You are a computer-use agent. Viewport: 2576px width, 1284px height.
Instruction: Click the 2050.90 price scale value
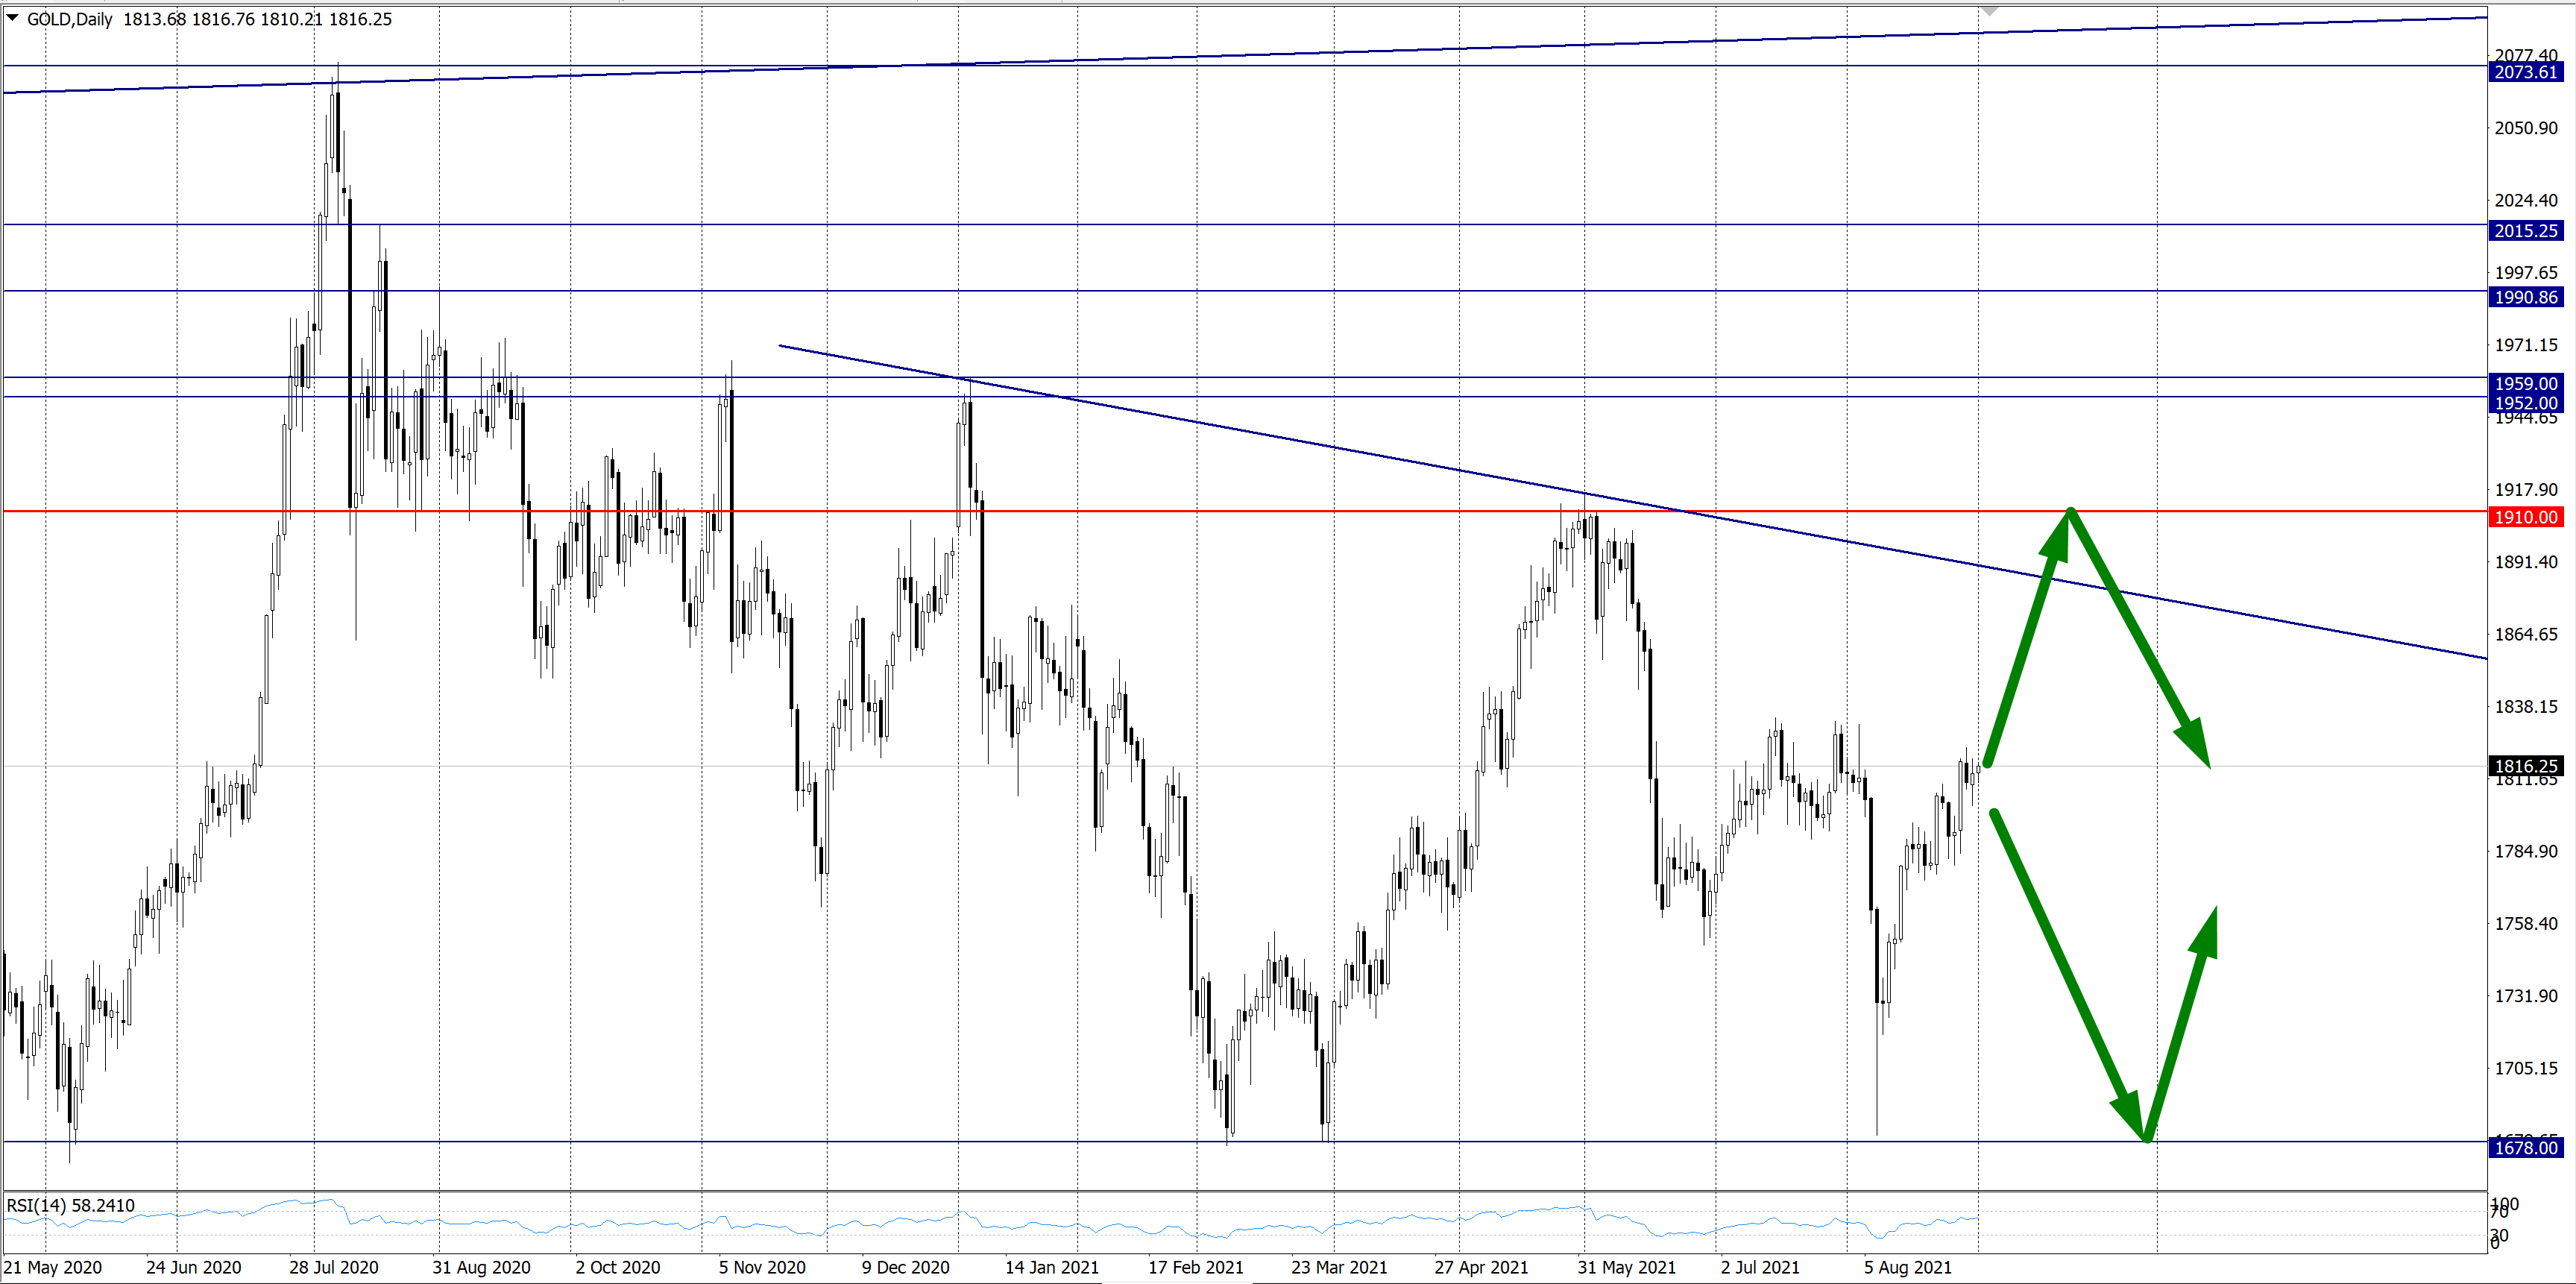point(2525,128)
